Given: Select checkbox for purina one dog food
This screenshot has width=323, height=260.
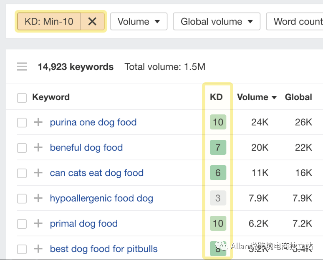Looking at the screenshot, I should [x=22, y=123].
